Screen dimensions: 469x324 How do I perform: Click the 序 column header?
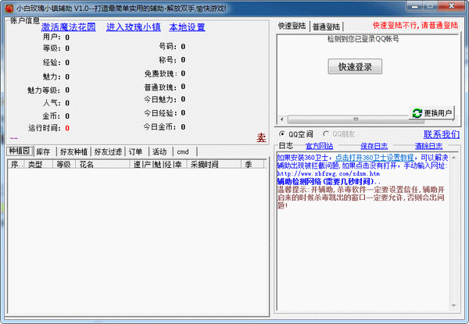[16, 164]
